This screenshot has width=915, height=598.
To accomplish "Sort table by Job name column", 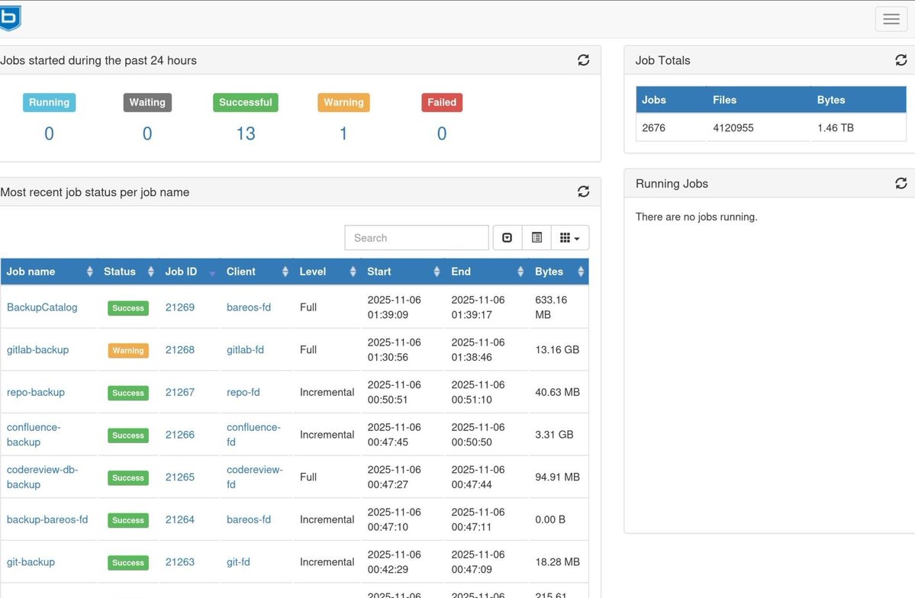I will pos(49,272).
